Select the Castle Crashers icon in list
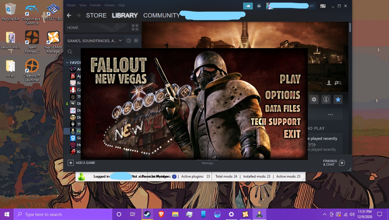Screen dimensions: 389x220 point(73,90)
